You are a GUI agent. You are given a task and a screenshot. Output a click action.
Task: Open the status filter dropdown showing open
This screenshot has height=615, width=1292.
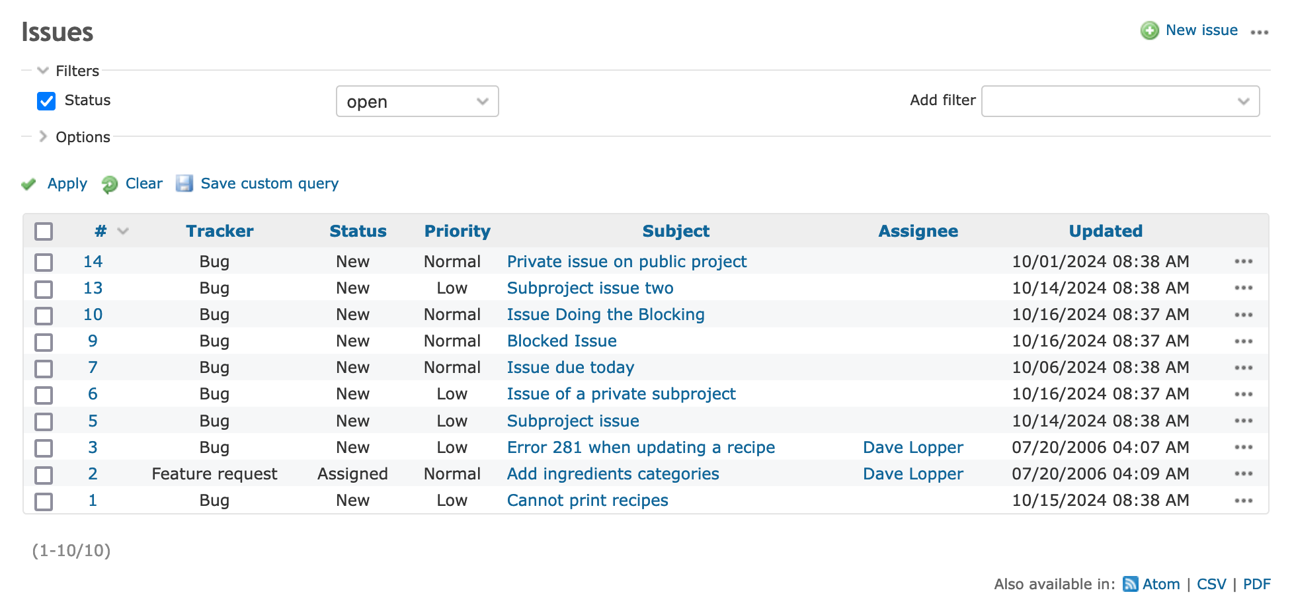(417, 101)
